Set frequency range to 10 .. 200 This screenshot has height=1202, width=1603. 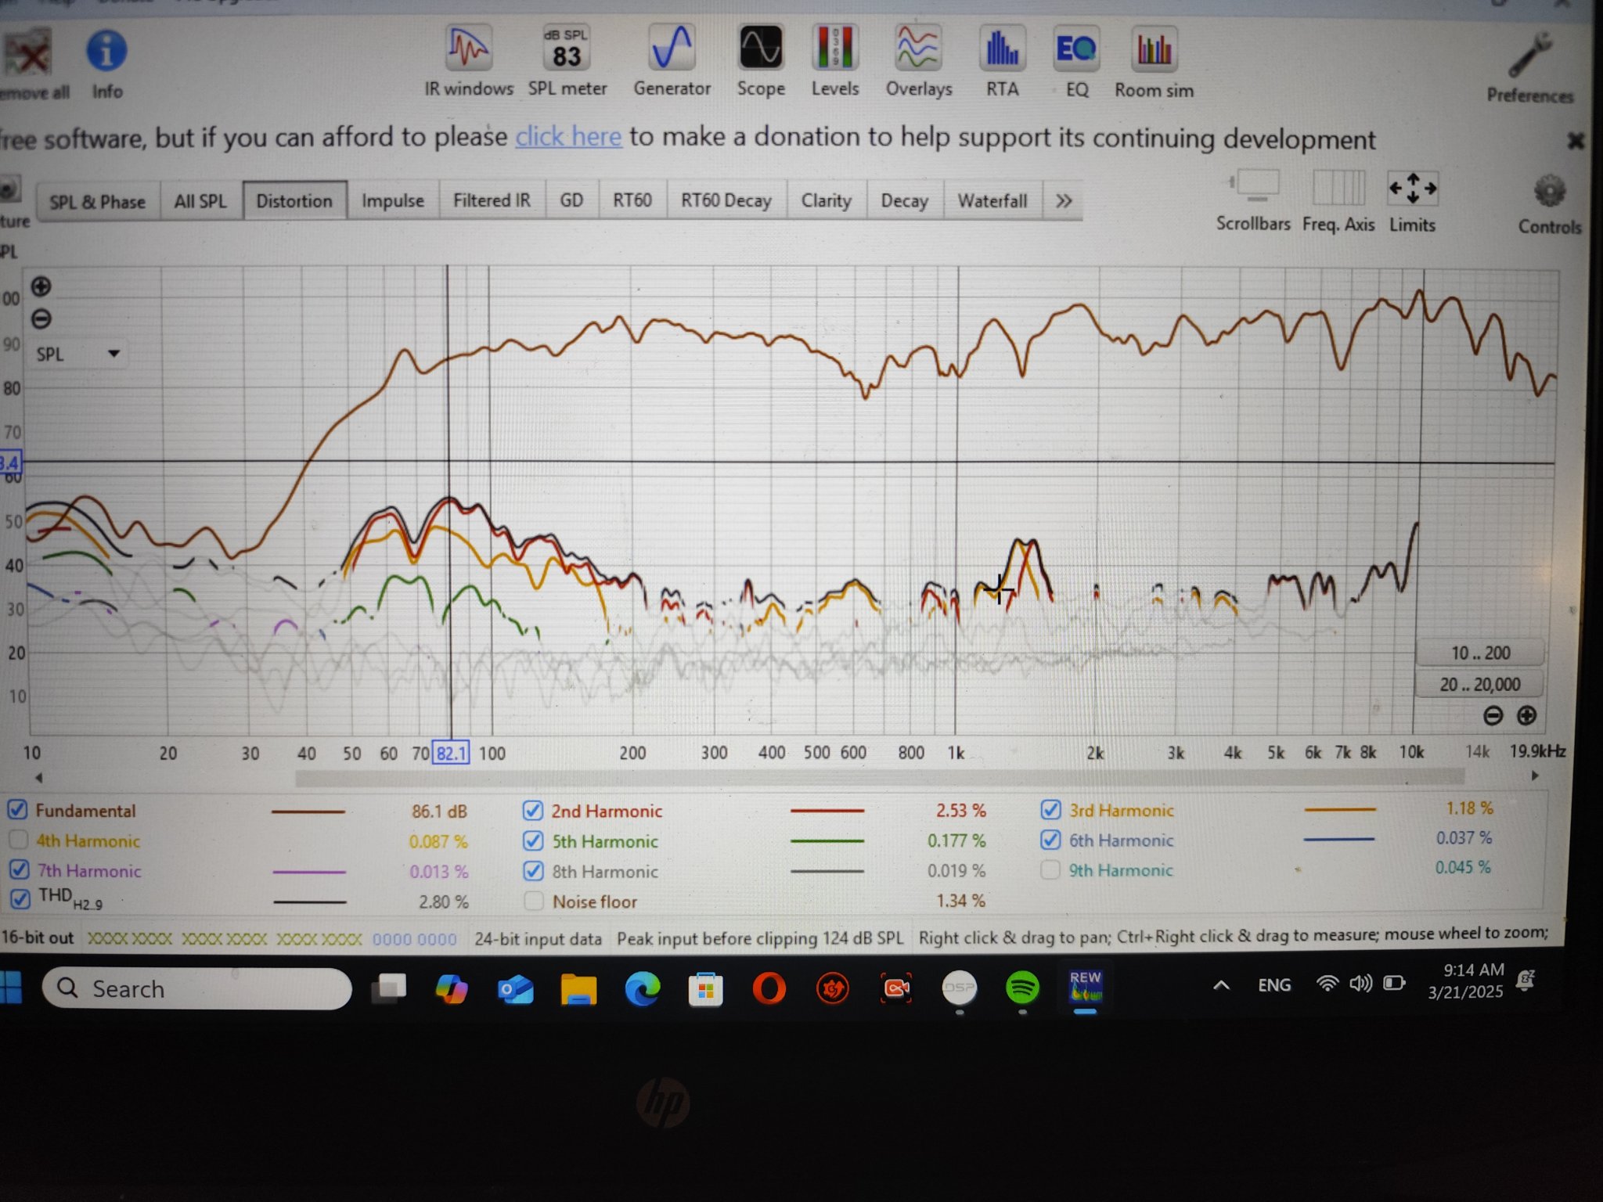point(1480,653)
